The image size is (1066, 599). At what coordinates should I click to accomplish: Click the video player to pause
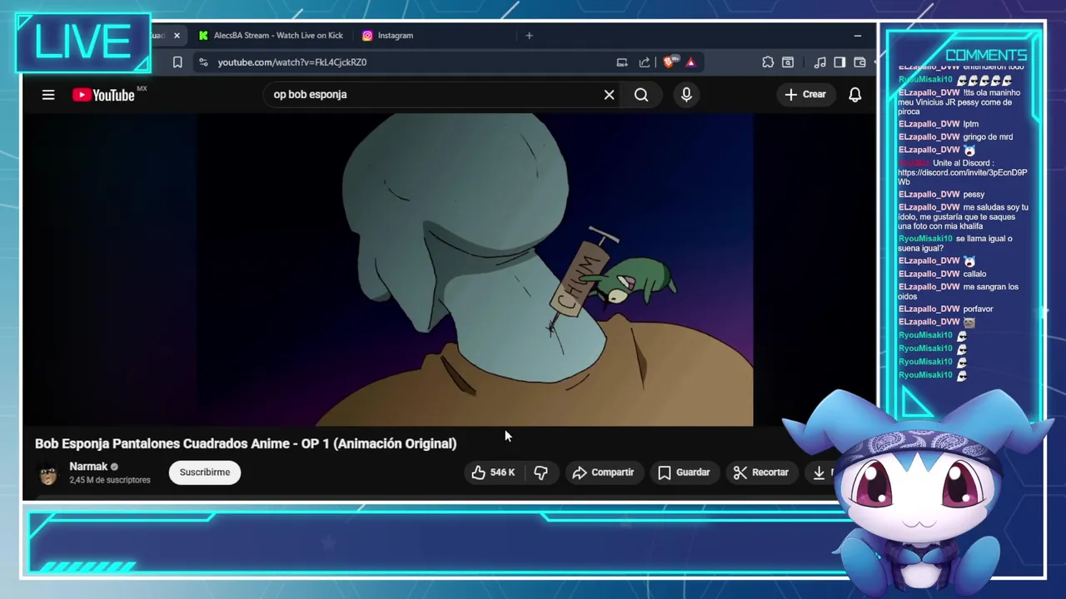coord(475,270)
